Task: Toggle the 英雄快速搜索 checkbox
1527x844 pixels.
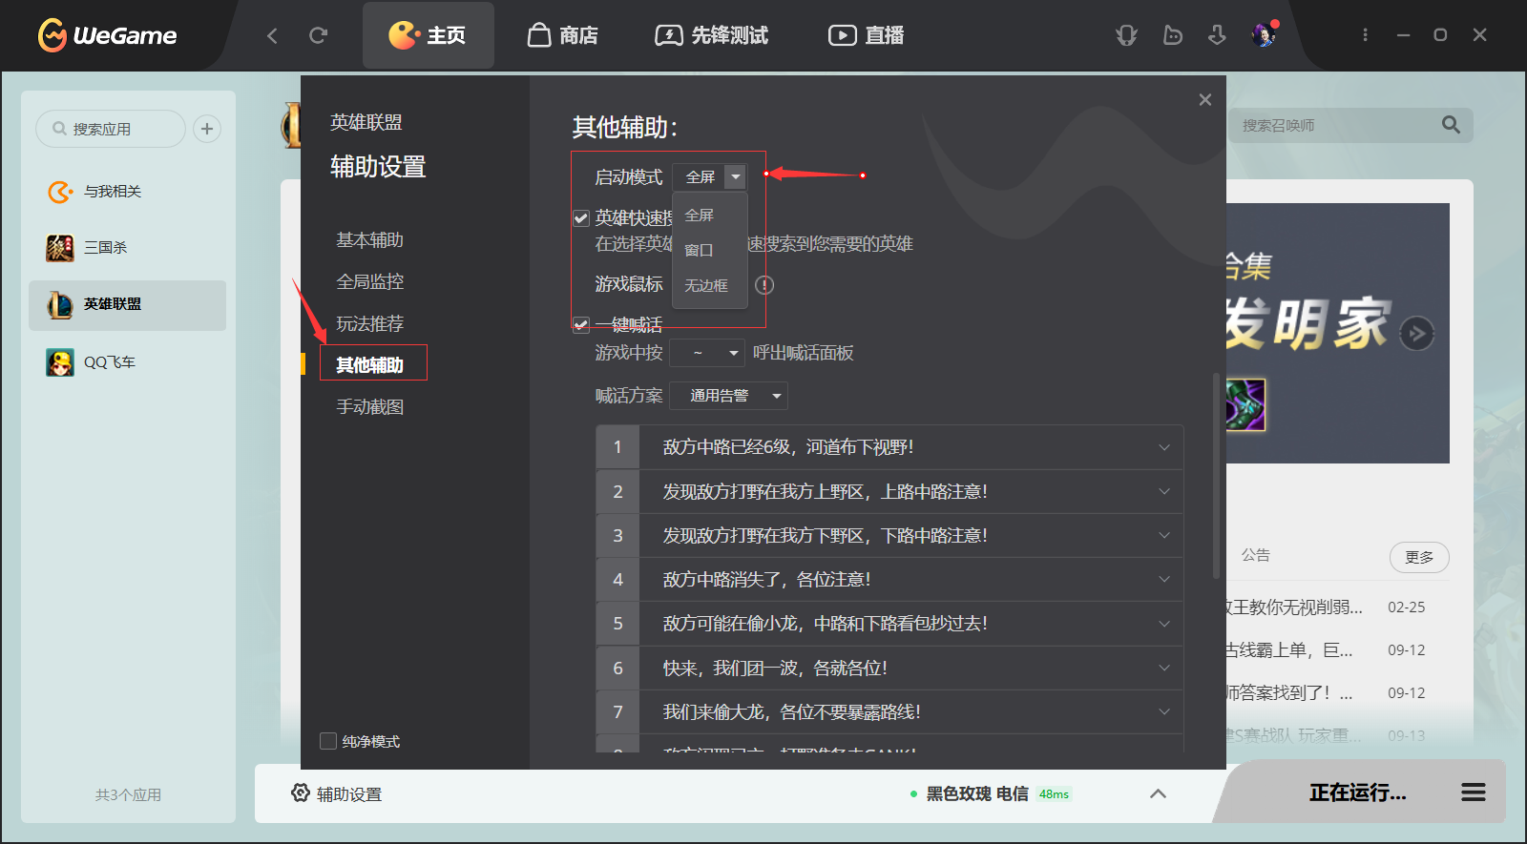Action: (580, 218)
